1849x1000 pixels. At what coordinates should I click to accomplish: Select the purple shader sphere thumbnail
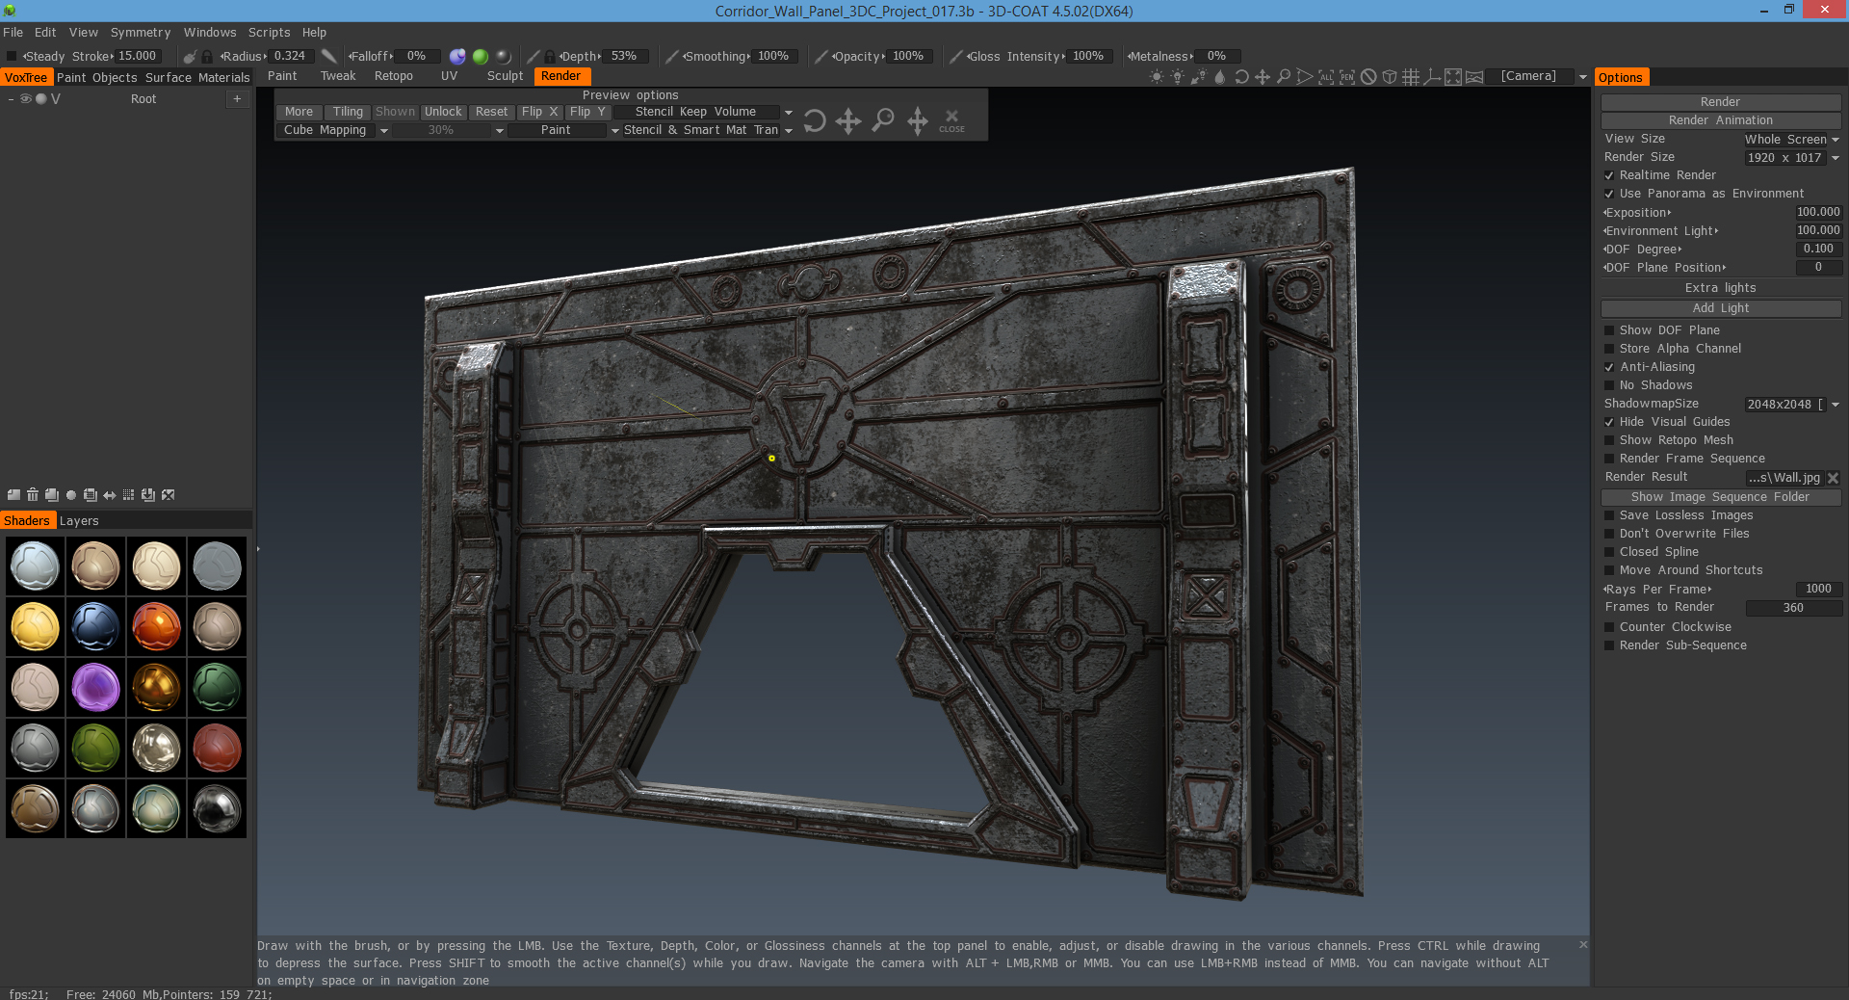pyautogui.click(x=95, y=688)
